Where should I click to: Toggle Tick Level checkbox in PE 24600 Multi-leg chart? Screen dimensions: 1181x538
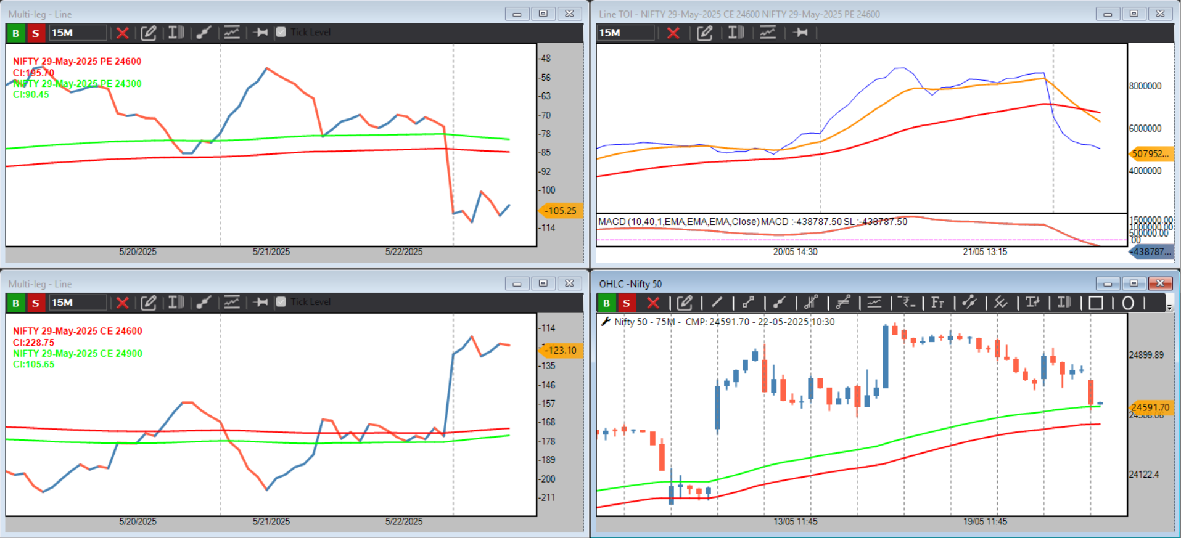[x=281, y=32]
